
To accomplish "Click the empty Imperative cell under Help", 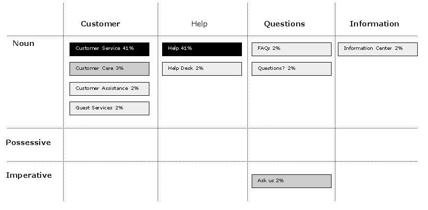I will [203, 181].
